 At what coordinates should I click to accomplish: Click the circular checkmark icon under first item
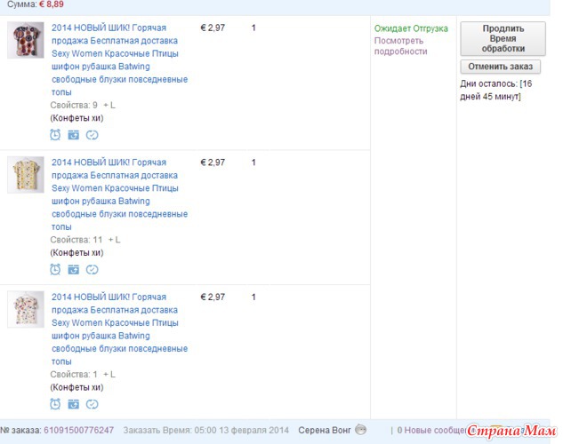pos(92,135)
